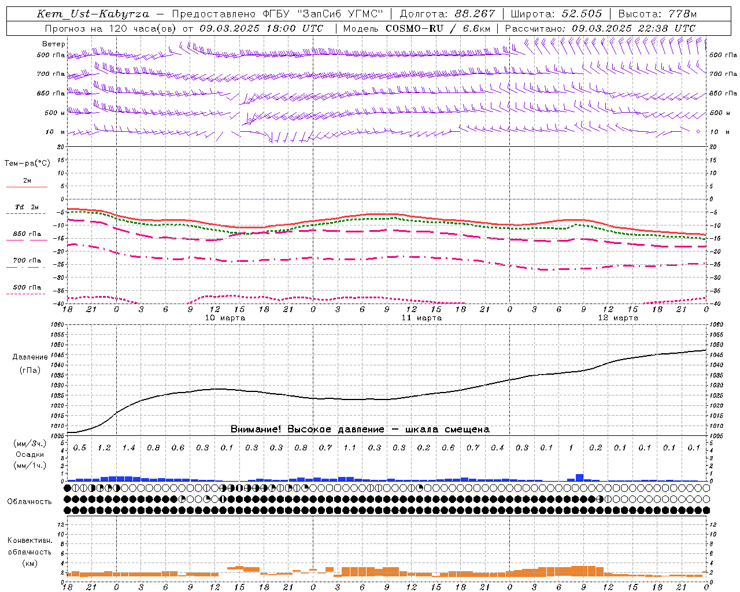
Task: Click 'Рассчитано: 09.03.2025 22:38 UTC' timestamp
Action: 600,28
